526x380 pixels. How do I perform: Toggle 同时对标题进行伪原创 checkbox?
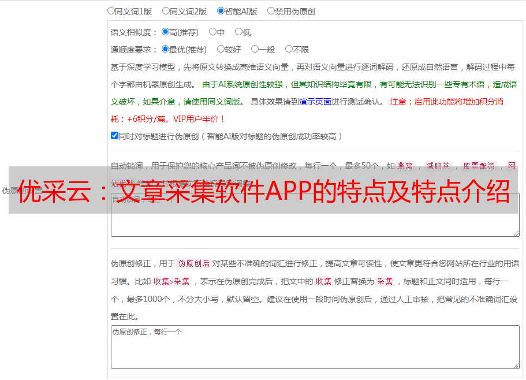coord(114,136)
